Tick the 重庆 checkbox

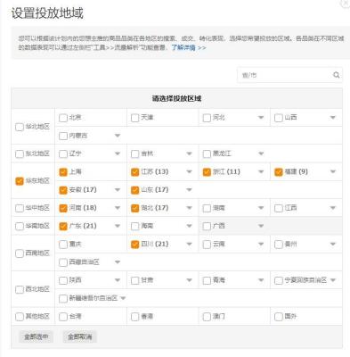63,245
